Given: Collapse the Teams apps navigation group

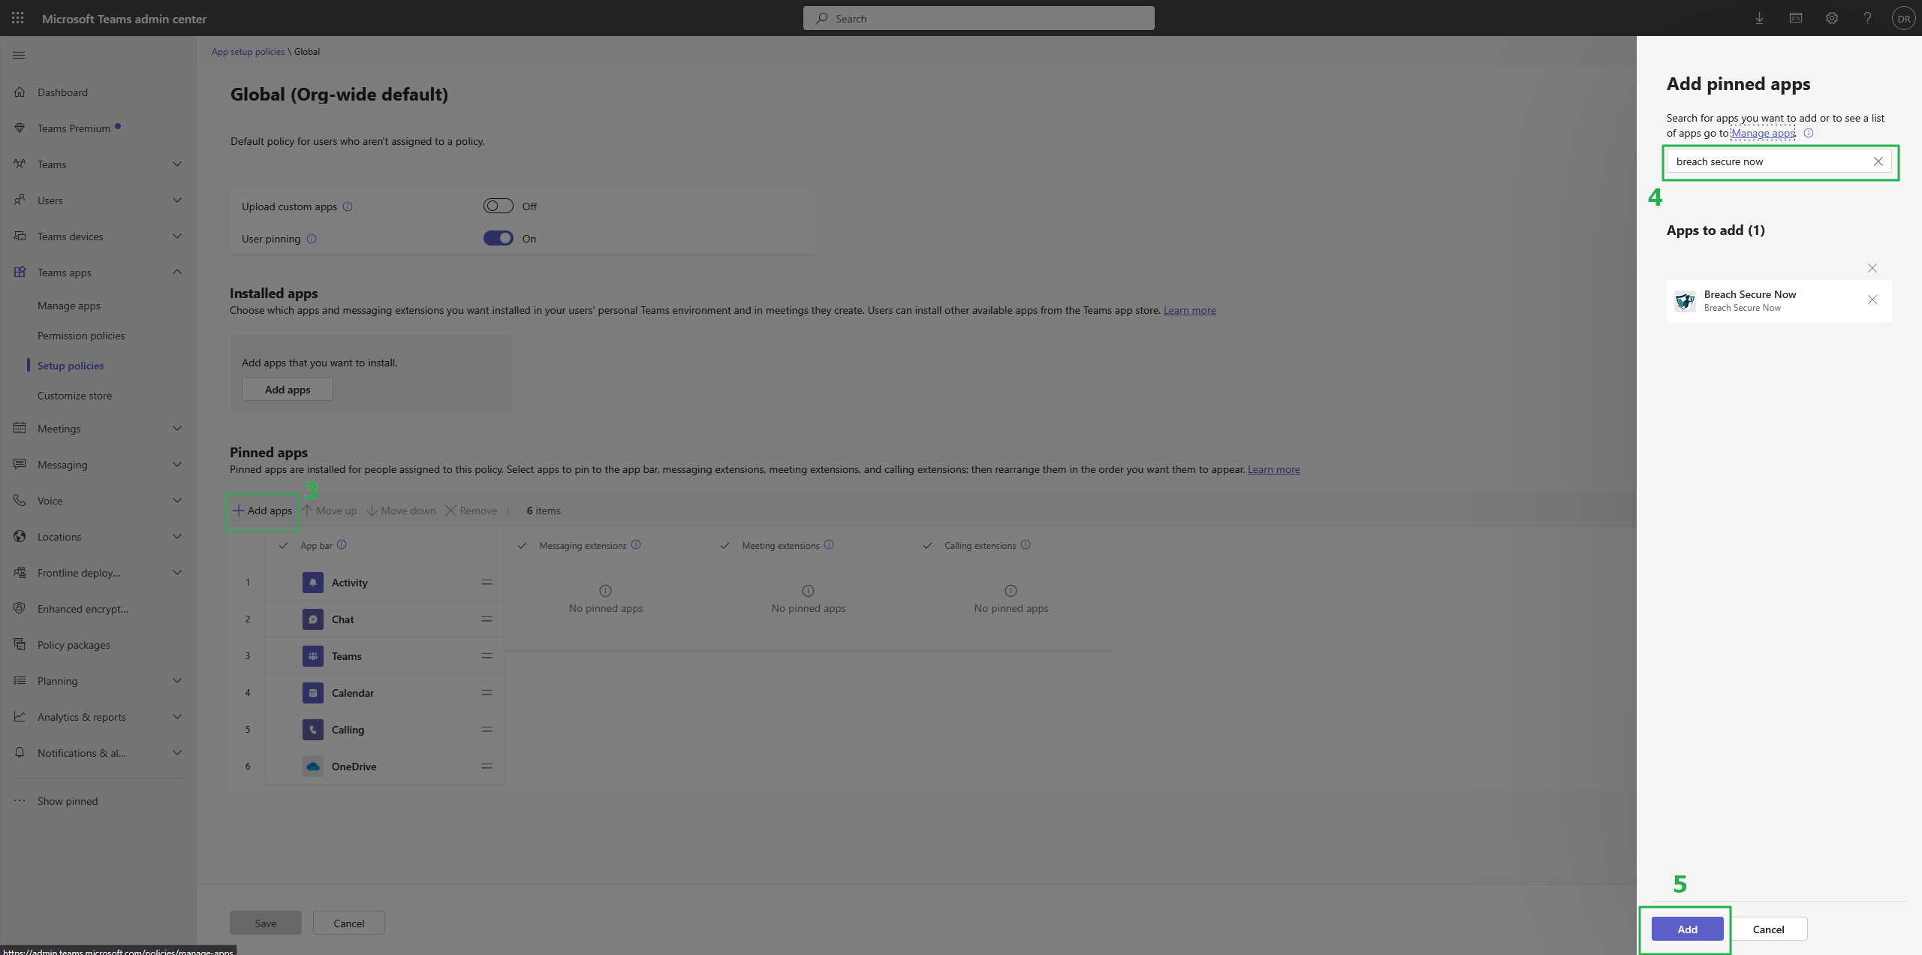Looking at the screenshot, I should [177, 273].
